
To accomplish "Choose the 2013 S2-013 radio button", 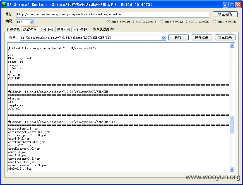I will (x=171, y=22).
